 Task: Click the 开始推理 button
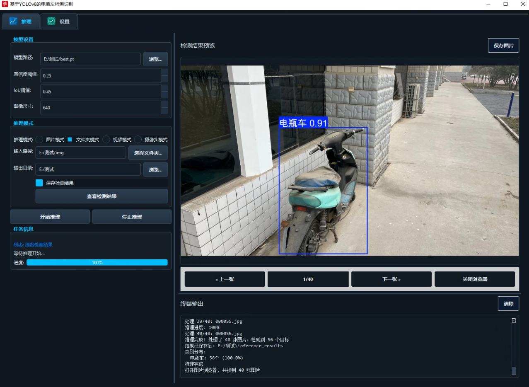pyautogui.click(x=50, y=217)
